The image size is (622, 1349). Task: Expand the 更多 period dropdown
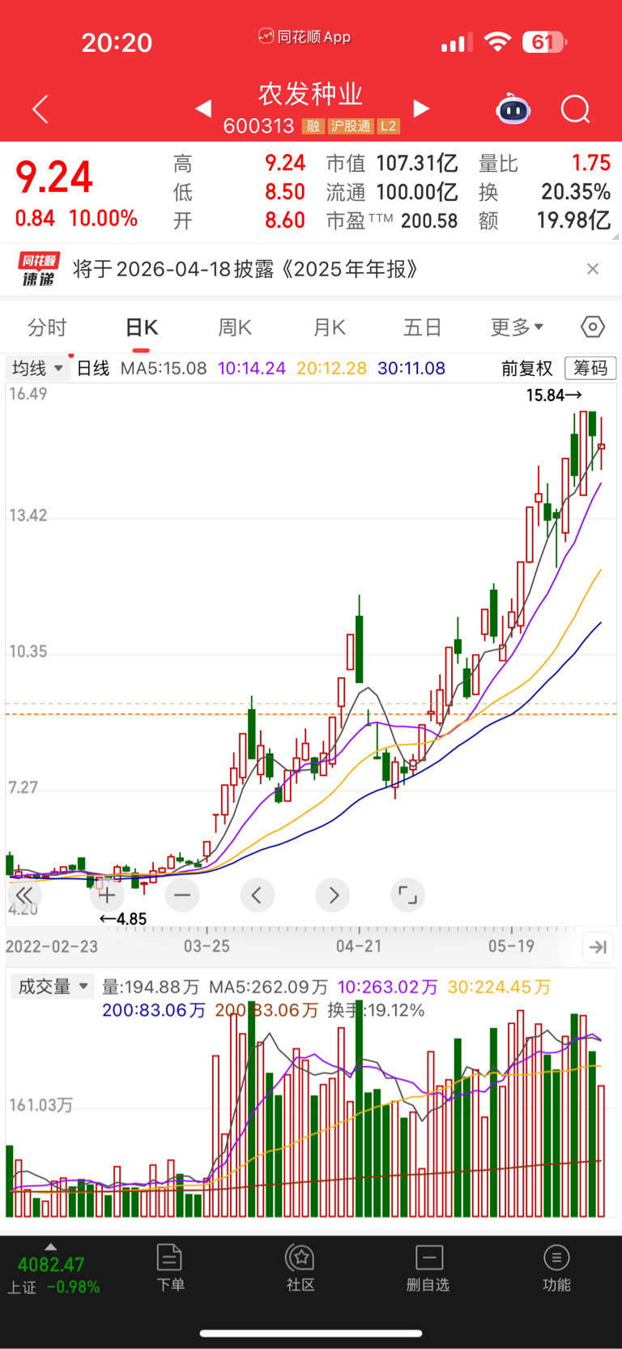(517, 327)
